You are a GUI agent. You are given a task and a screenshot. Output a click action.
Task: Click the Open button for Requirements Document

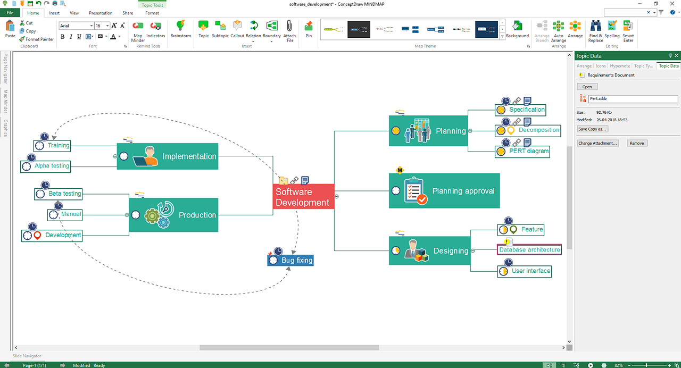[x=587, y=86]
